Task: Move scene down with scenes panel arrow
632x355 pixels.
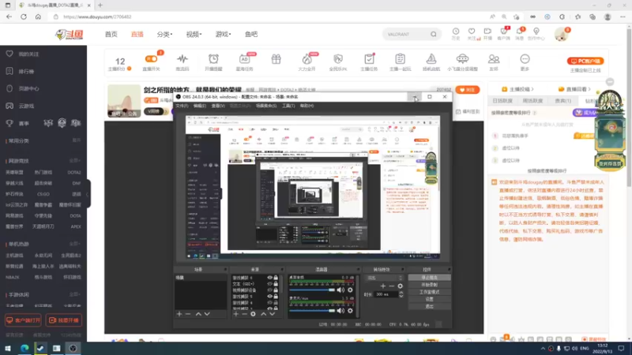Action: click(x=207, y=314)
